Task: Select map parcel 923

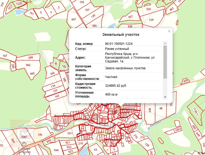Action: 70,152
